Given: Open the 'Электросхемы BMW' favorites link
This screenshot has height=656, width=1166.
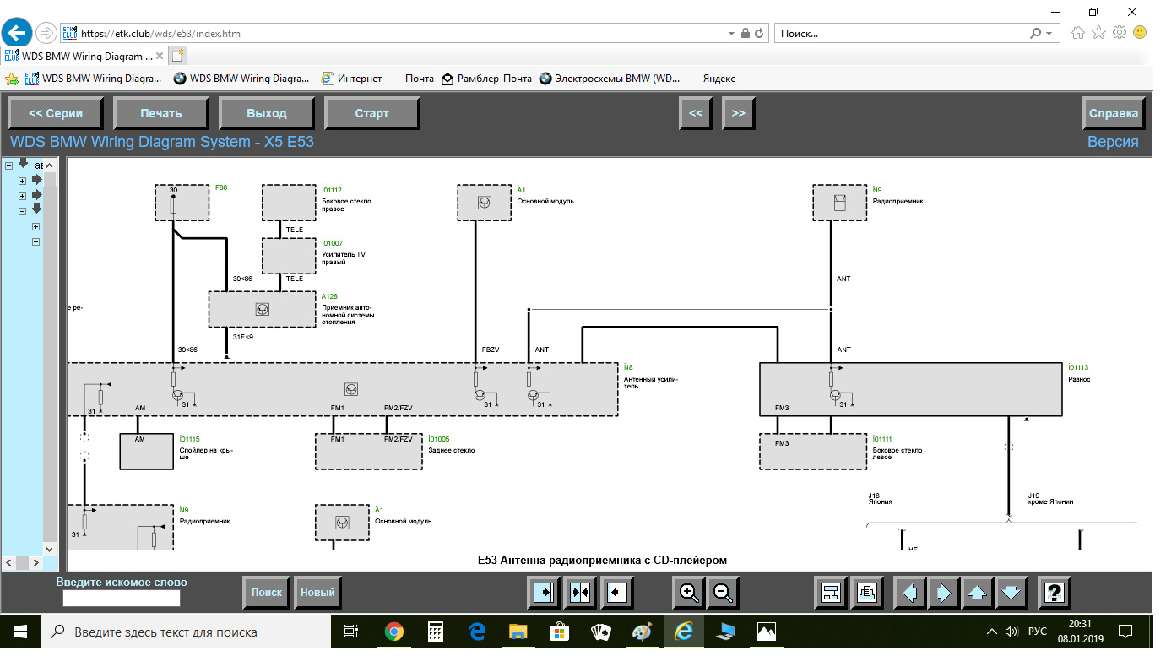Looking at the screenshot, I should point(610,79).
